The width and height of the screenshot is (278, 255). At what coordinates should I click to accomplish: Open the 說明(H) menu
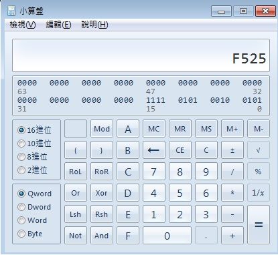(x=94, y=25)
